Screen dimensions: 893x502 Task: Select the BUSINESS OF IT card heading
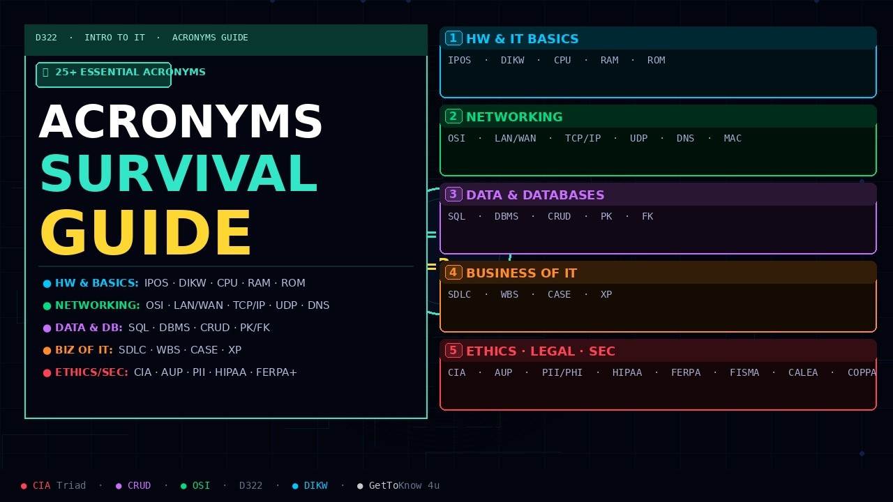(521, 273)
